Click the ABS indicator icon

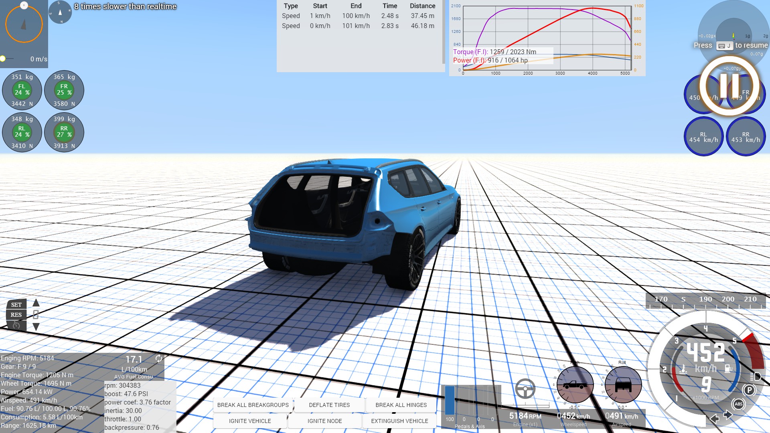[738, 404]
